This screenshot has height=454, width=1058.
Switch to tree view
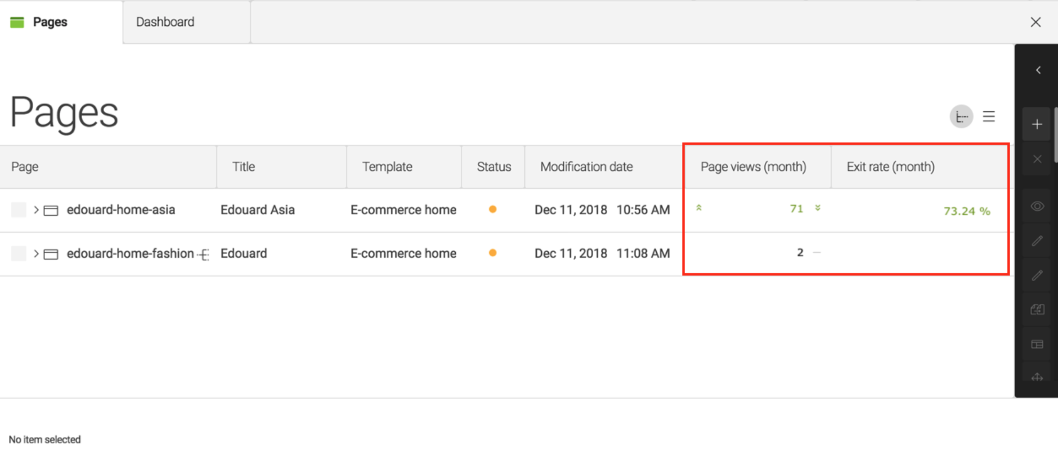click(x=961, y=117)
